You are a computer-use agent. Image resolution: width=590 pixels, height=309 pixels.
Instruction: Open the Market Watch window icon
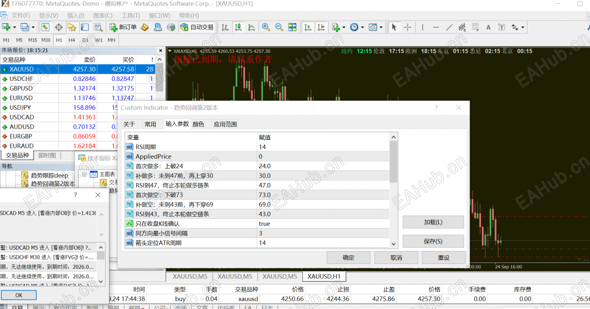tap(45, 27)
